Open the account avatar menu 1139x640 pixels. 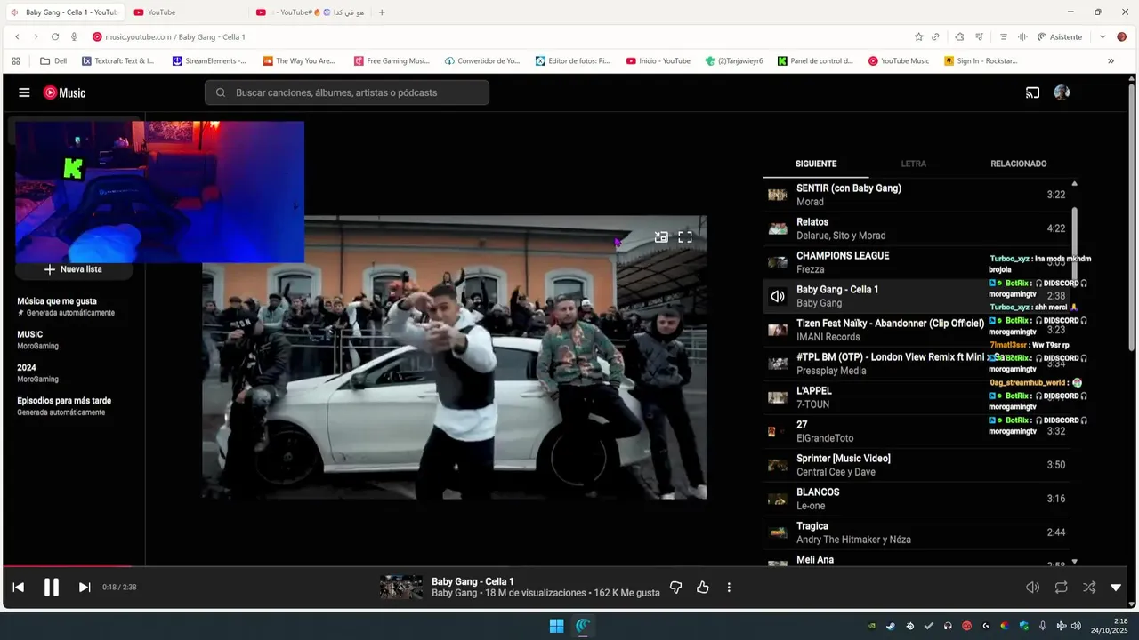[1062, 92]
